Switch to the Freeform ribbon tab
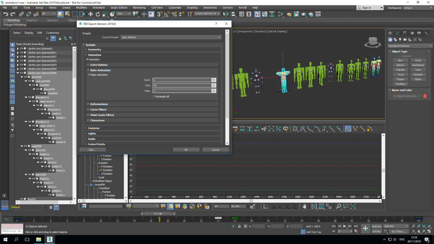Image resolution: width=434 pixels, height=244 pixels. [x=32, y=20]
